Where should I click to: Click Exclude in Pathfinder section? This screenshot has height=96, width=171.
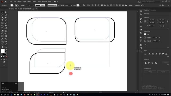(156, 63)
